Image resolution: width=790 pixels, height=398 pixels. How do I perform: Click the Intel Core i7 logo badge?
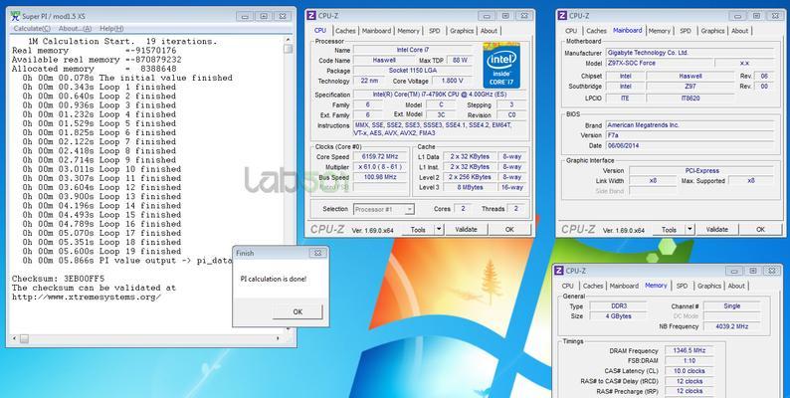click(501, 66)
